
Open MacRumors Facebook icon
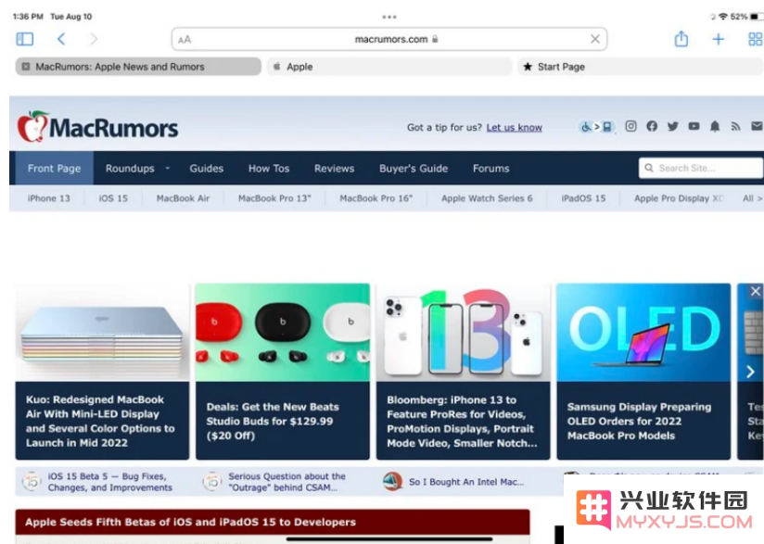(x=652, y=127)
